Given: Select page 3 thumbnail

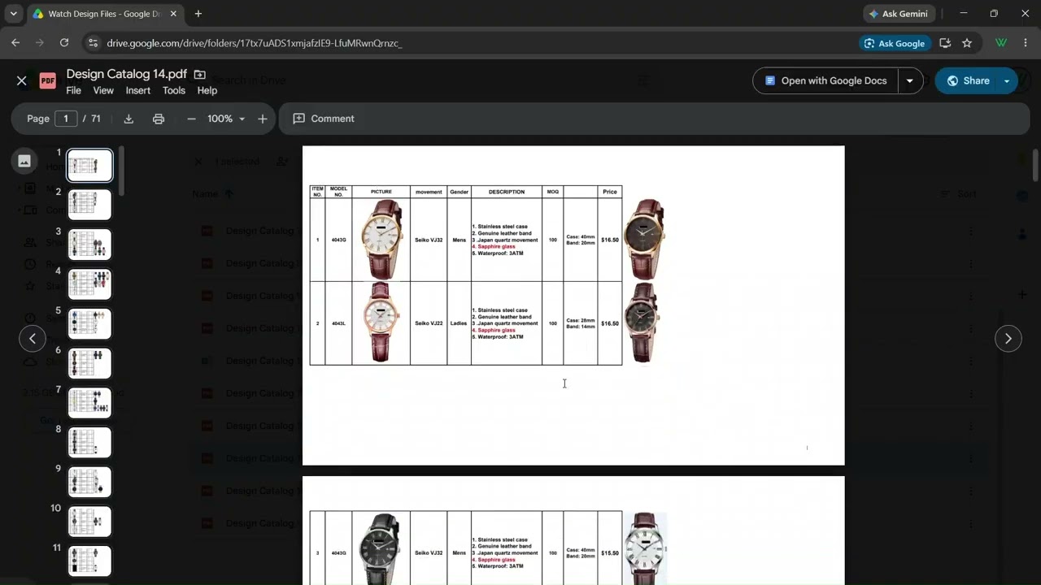Looking at the screenshot, I should (89, 245).
